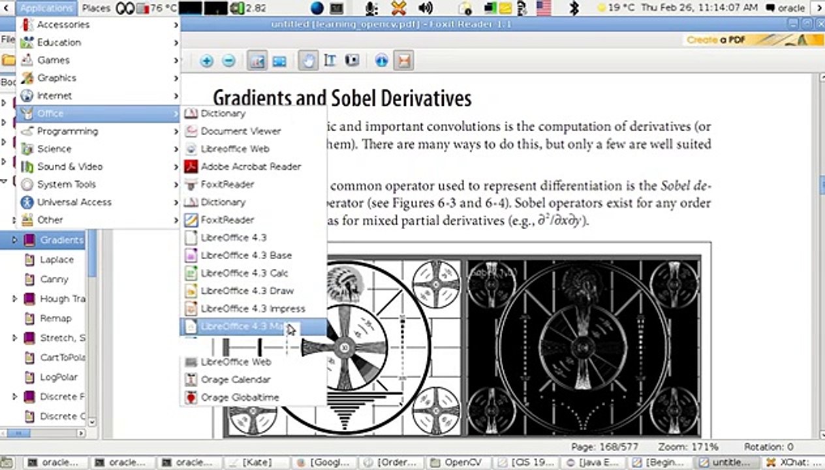Open the Accessories submenu
825x470 pixels.
pos(99,25)
